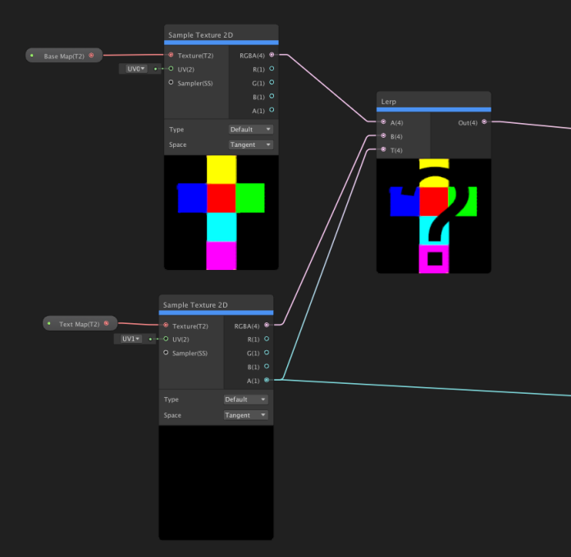
Task: Open Type dropdown on top Sample Texture node
Action: (x=251, y=130)
